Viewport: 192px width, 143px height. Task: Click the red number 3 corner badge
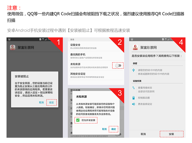[119, 93]
